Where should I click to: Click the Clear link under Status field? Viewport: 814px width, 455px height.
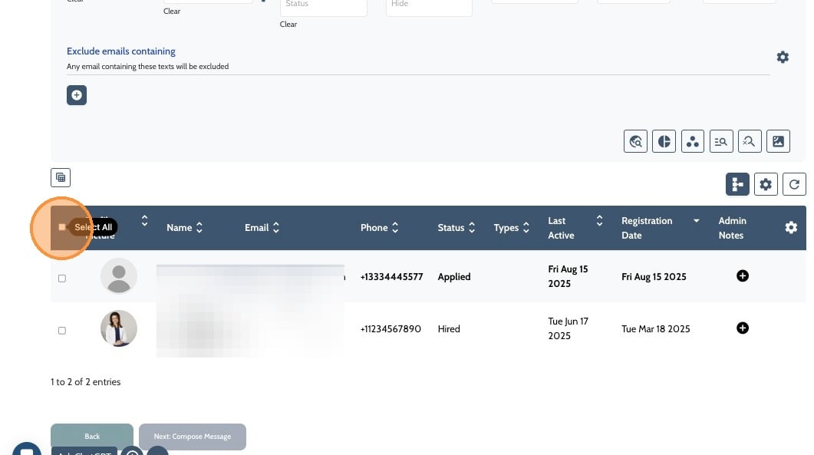pyautogui.click(x=288, y=24)
